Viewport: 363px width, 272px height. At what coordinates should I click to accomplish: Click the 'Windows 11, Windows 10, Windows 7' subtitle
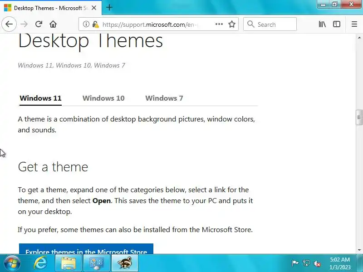click(x=71, y=65)
